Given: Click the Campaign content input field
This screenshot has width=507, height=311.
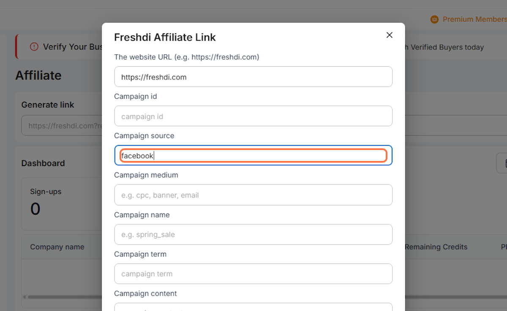Looking at the screenshot, I should point(253,307).
